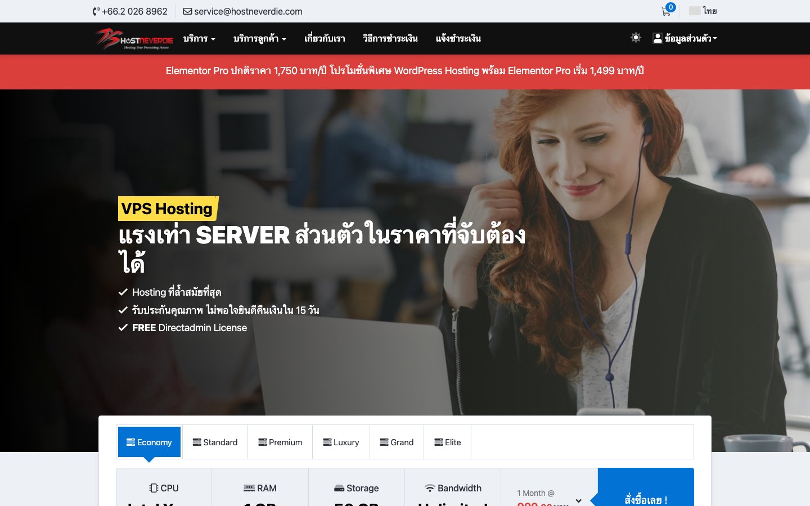Open the แจ้งชำระเงิน page

point(458,38)
